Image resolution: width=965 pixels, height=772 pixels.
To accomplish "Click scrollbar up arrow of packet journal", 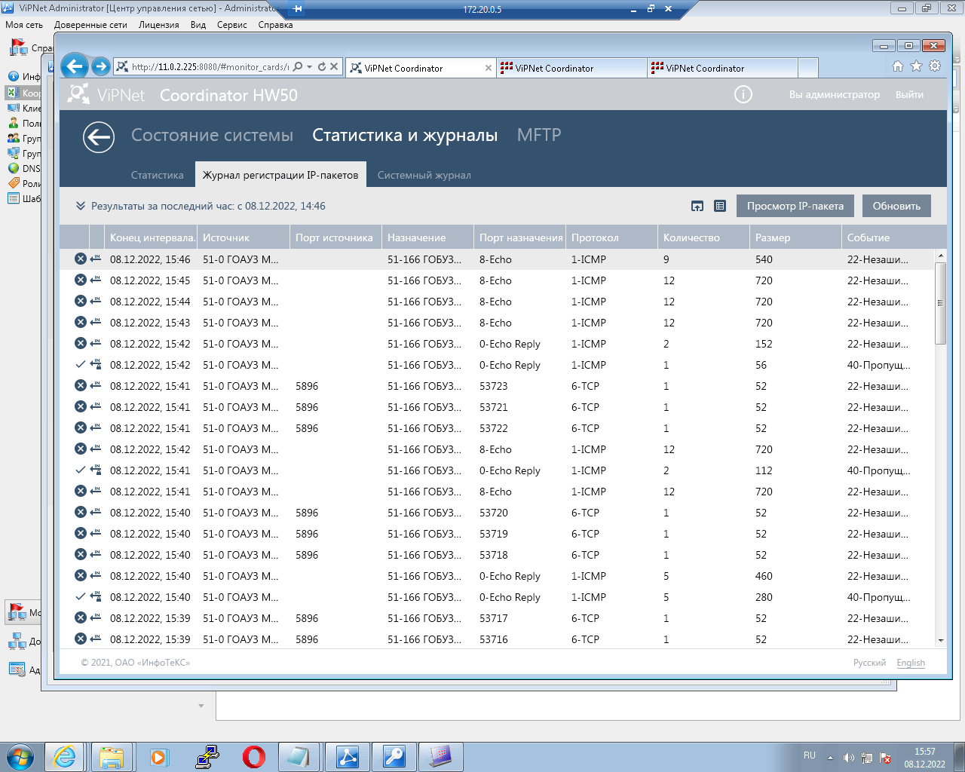I will coord(940,257).
